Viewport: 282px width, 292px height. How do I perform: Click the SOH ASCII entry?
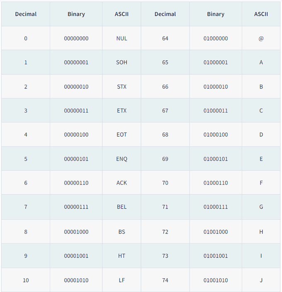122,62
